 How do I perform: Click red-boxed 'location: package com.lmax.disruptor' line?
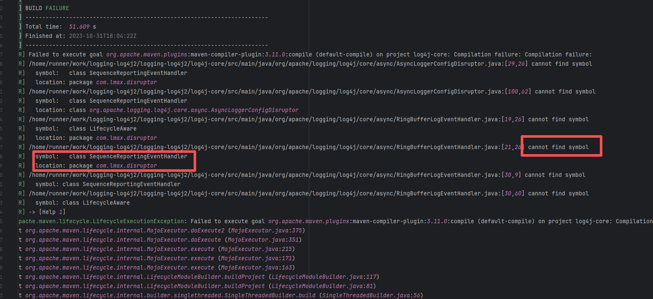[x=96, y=166]
